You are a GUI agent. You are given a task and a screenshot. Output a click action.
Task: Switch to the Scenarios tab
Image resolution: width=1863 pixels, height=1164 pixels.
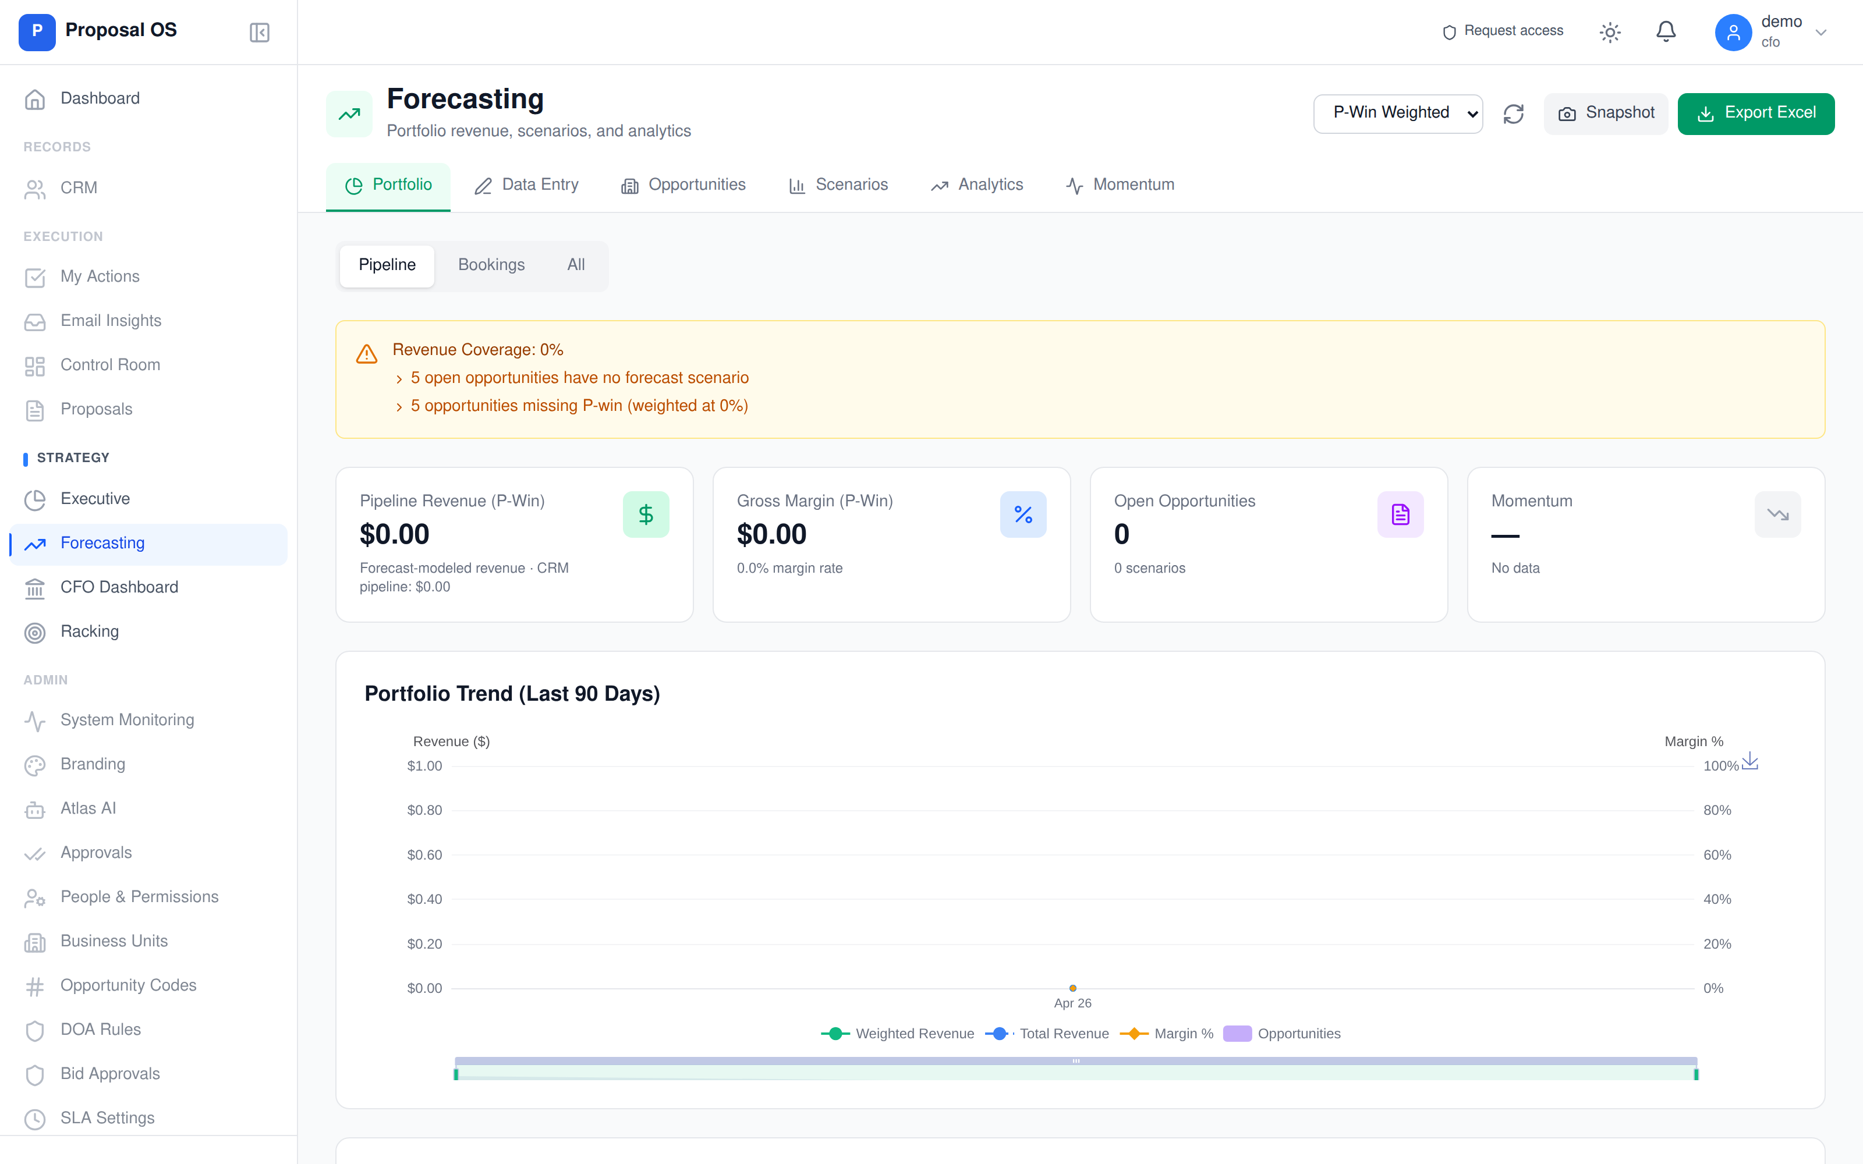(x=838, y=184)
